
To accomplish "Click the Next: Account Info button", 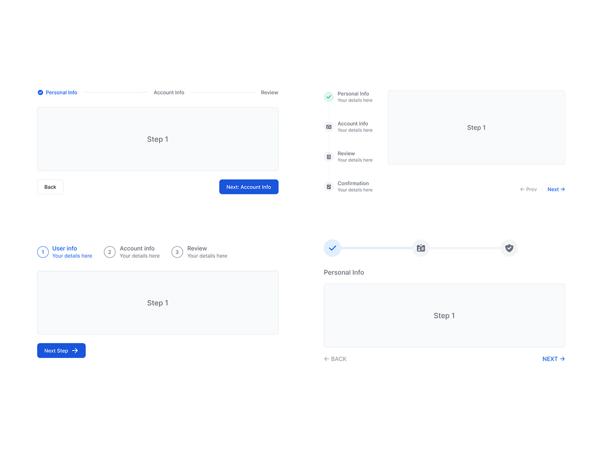I will (x=249, y=187).
